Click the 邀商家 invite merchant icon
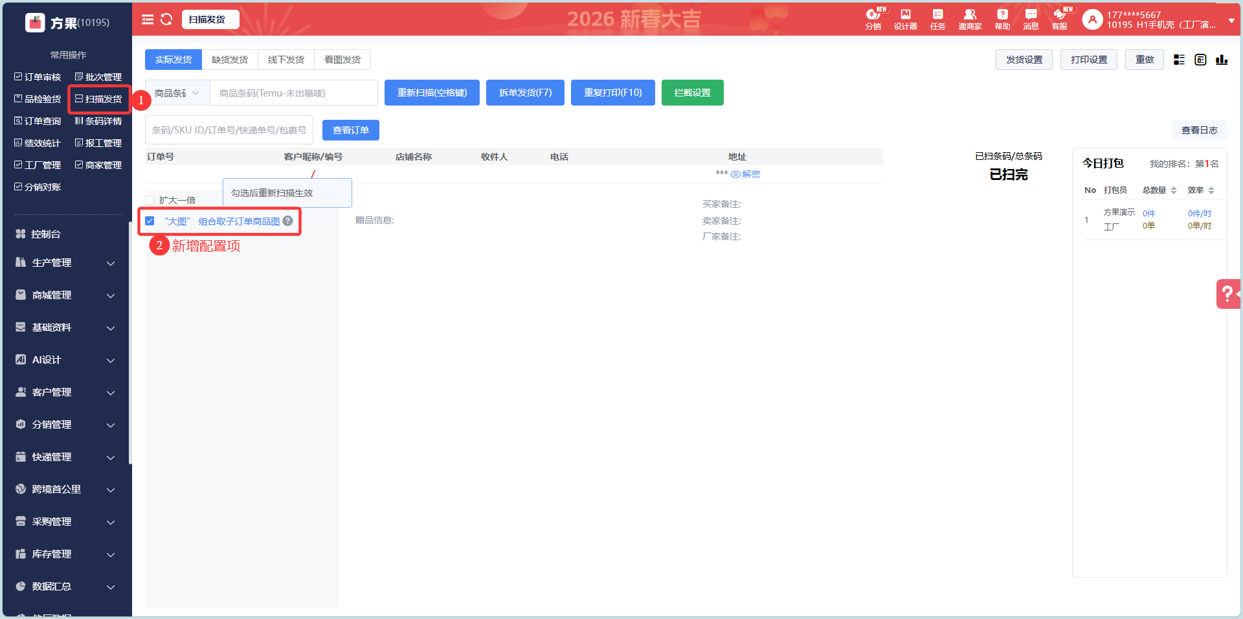This screenshot has height=619, width=1243. pyautogui.click(x=970, y=19)
